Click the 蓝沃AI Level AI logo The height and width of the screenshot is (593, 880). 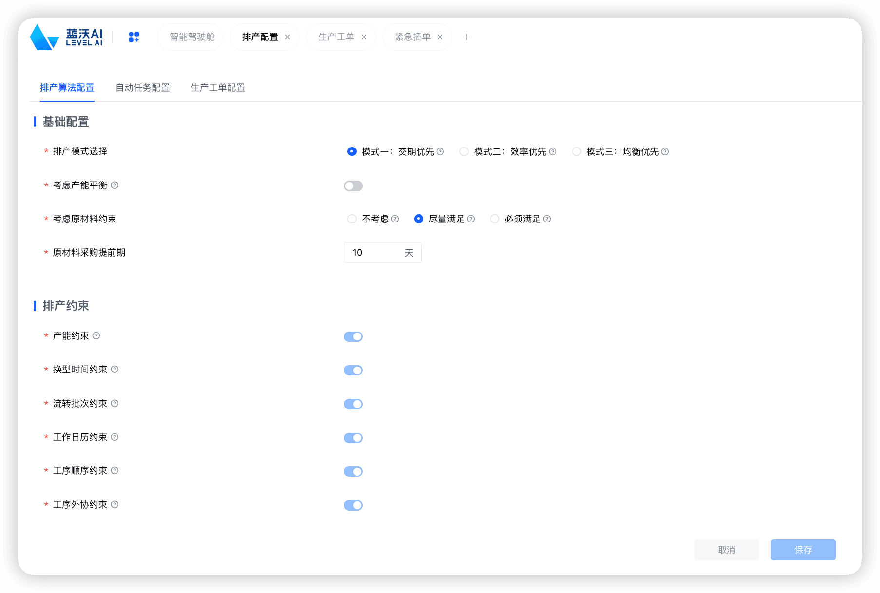tap(65, 37)
